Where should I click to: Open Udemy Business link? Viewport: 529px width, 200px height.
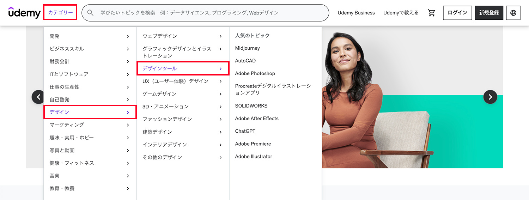(x=356, y=13)
